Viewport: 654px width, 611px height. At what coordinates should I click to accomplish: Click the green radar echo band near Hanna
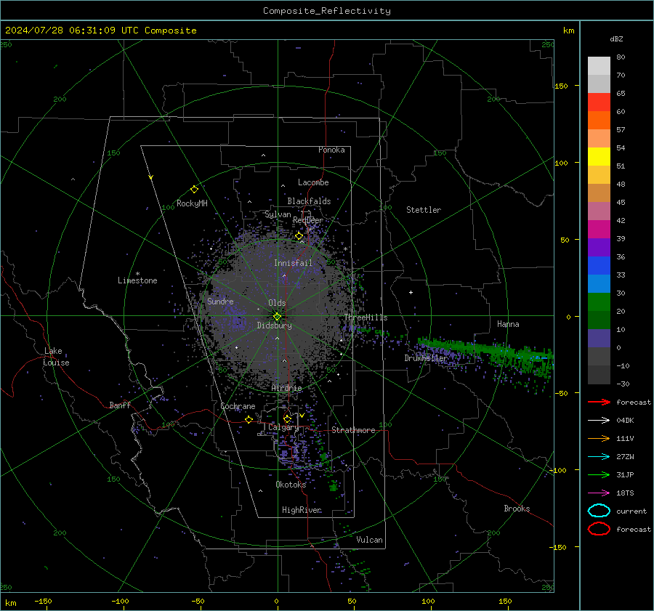pos(486,352)
